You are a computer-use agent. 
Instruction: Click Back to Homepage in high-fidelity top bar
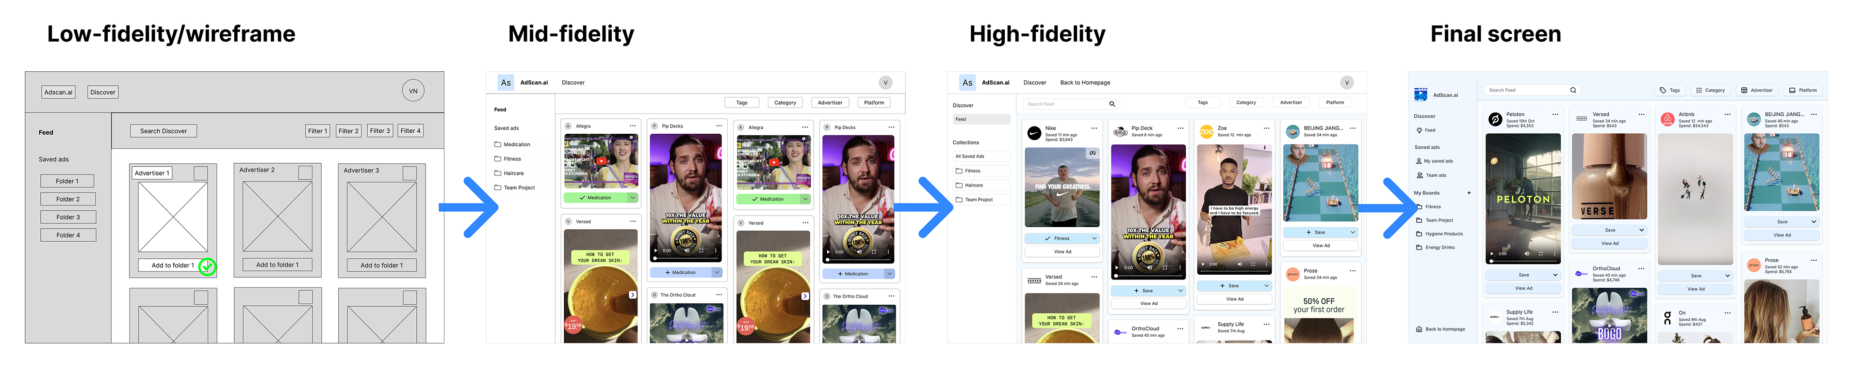(1085, 82)
